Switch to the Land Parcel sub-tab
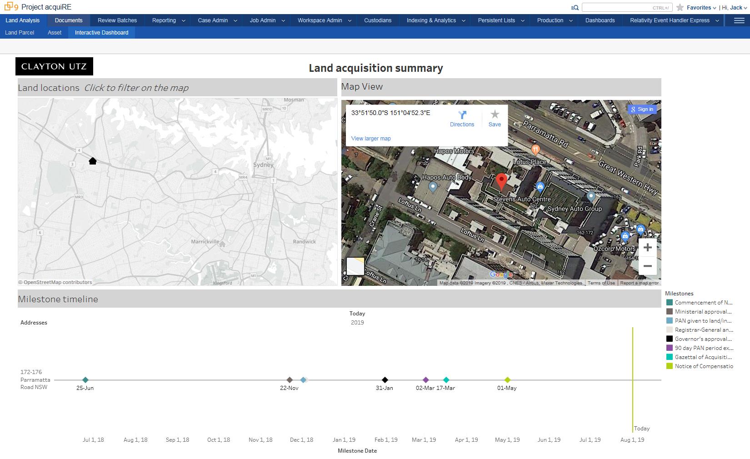The image size is (750, 459). 20,33
